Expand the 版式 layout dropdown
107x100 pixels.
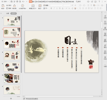(x=40, y=8)
